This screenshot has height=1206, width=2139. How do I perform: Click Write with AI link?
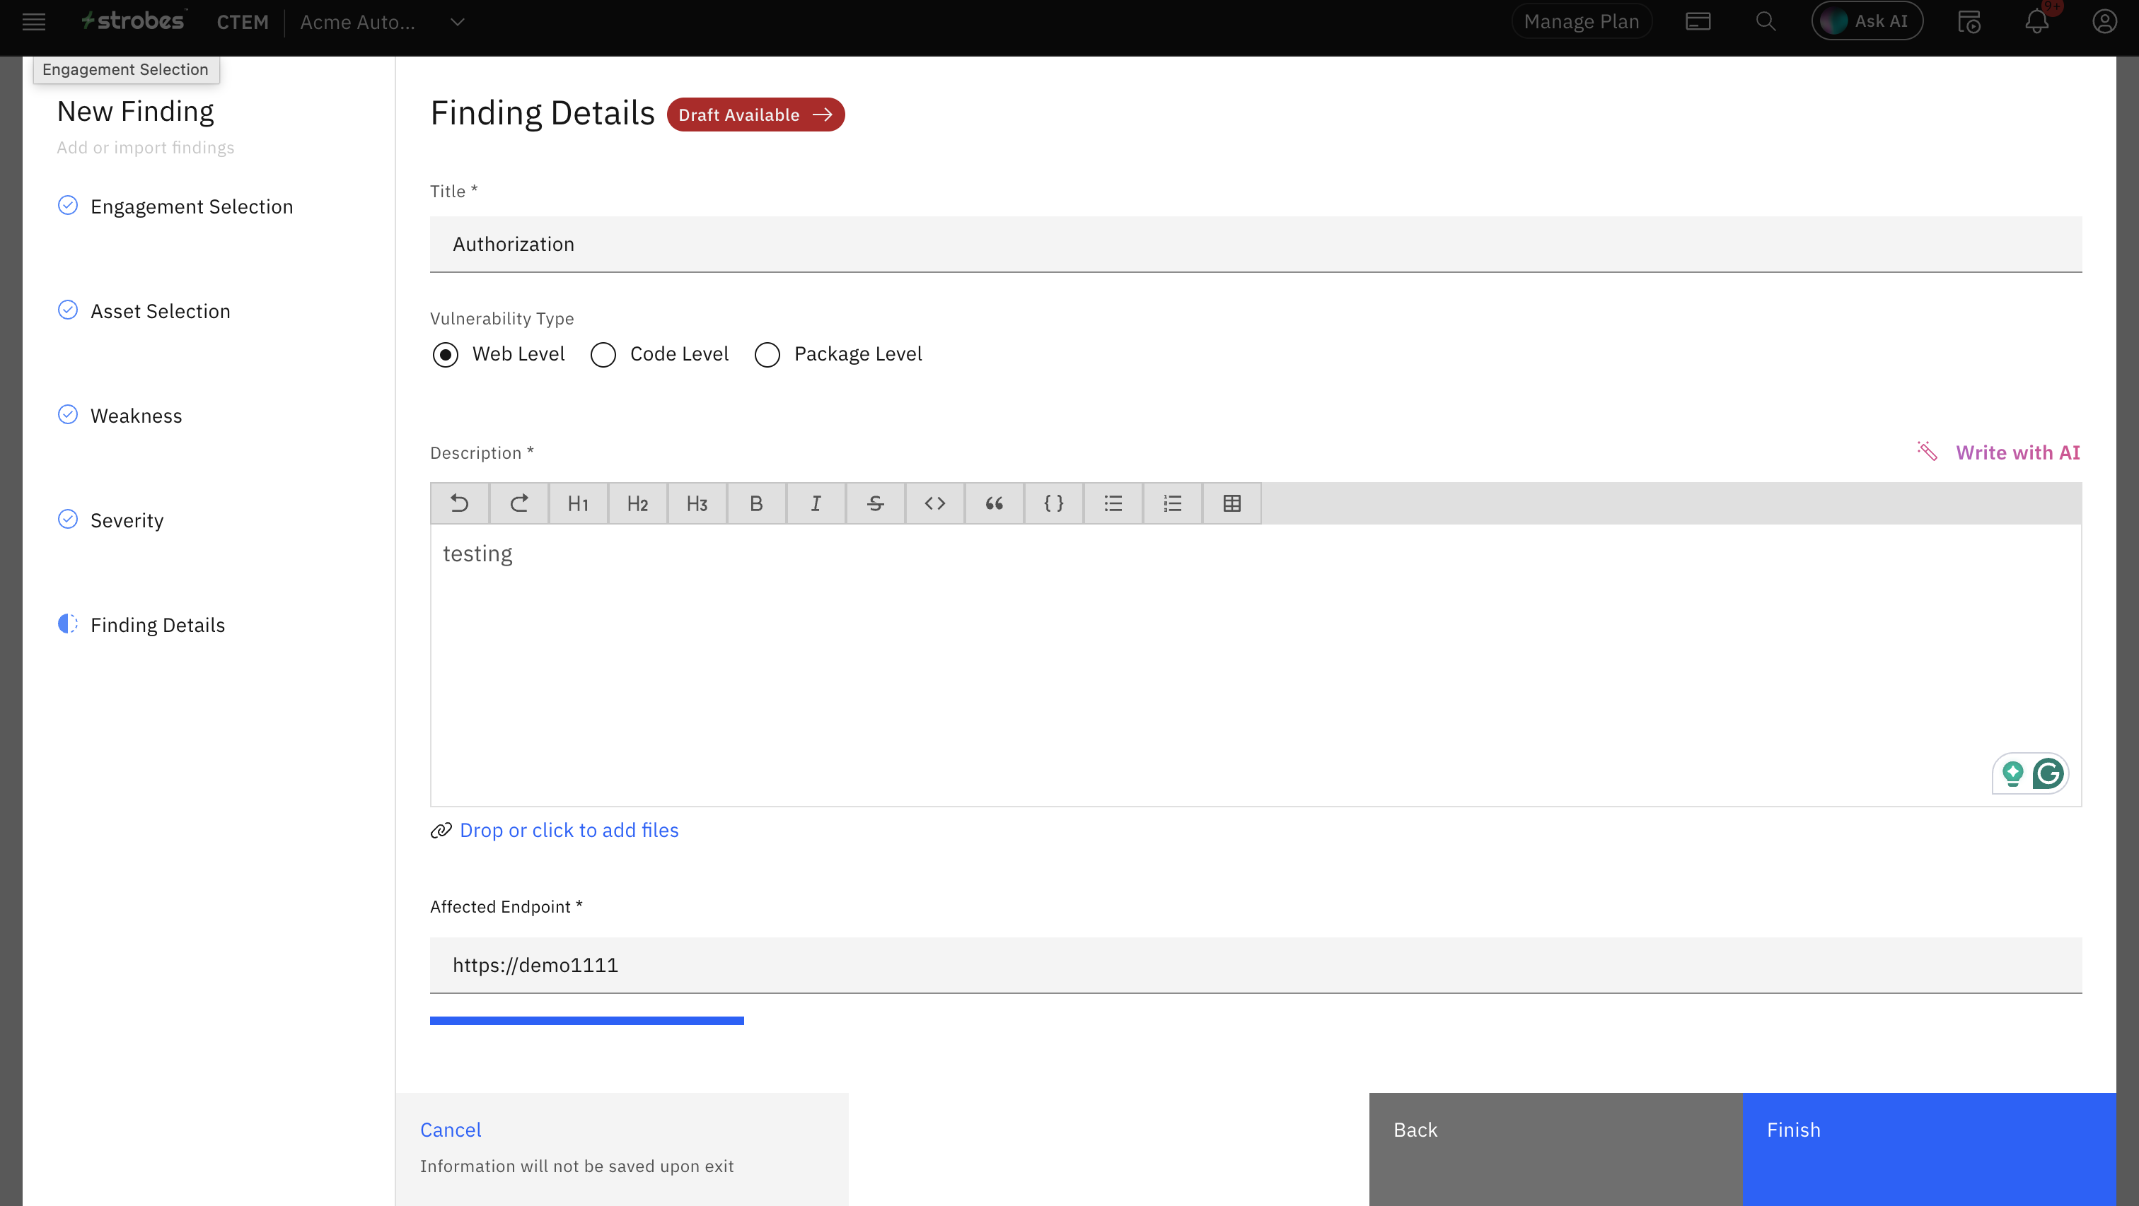click(x=2017, y=452)
